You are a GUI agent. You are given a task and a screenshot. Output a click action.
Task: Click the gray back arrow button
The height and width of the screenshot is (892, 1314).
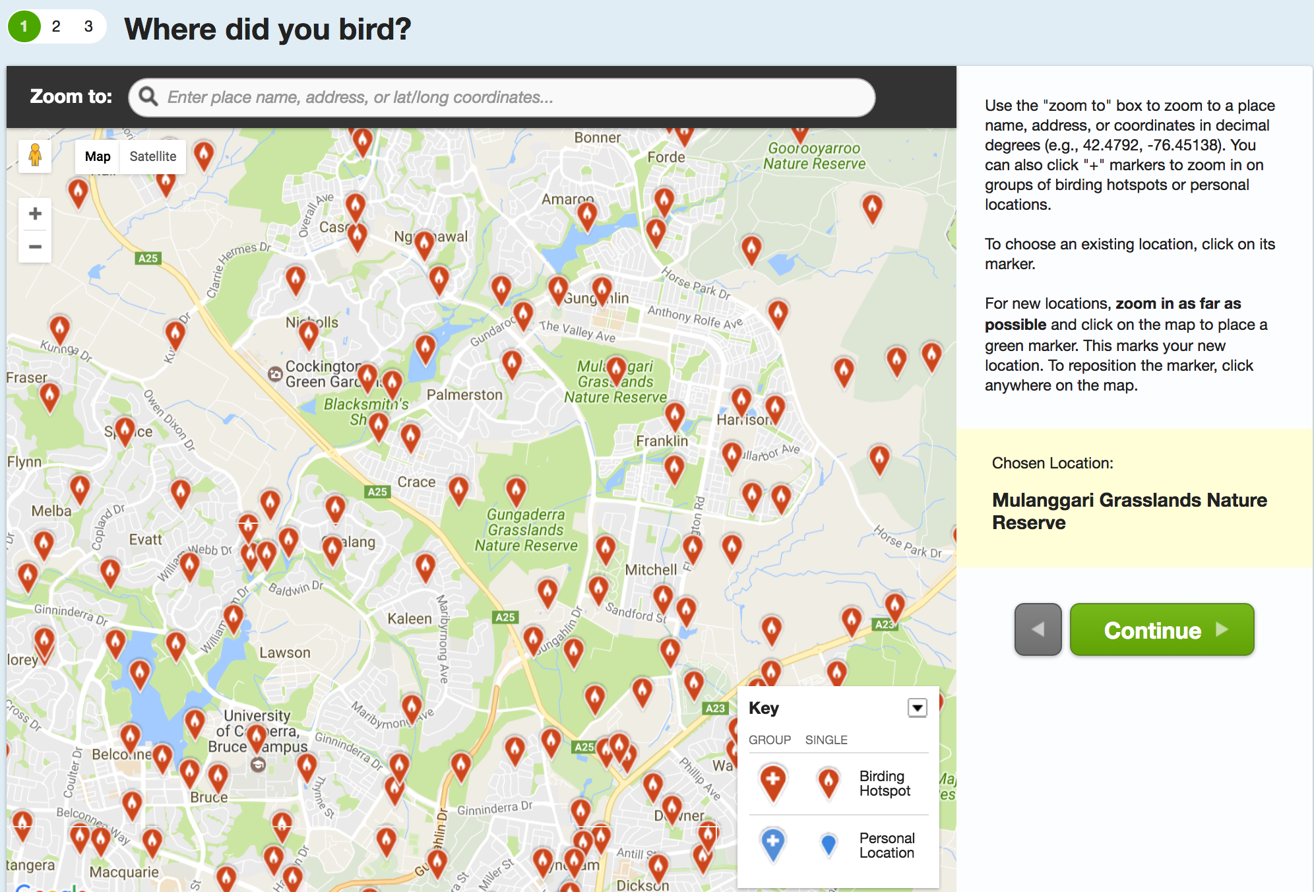click(x=1038, y=629)
